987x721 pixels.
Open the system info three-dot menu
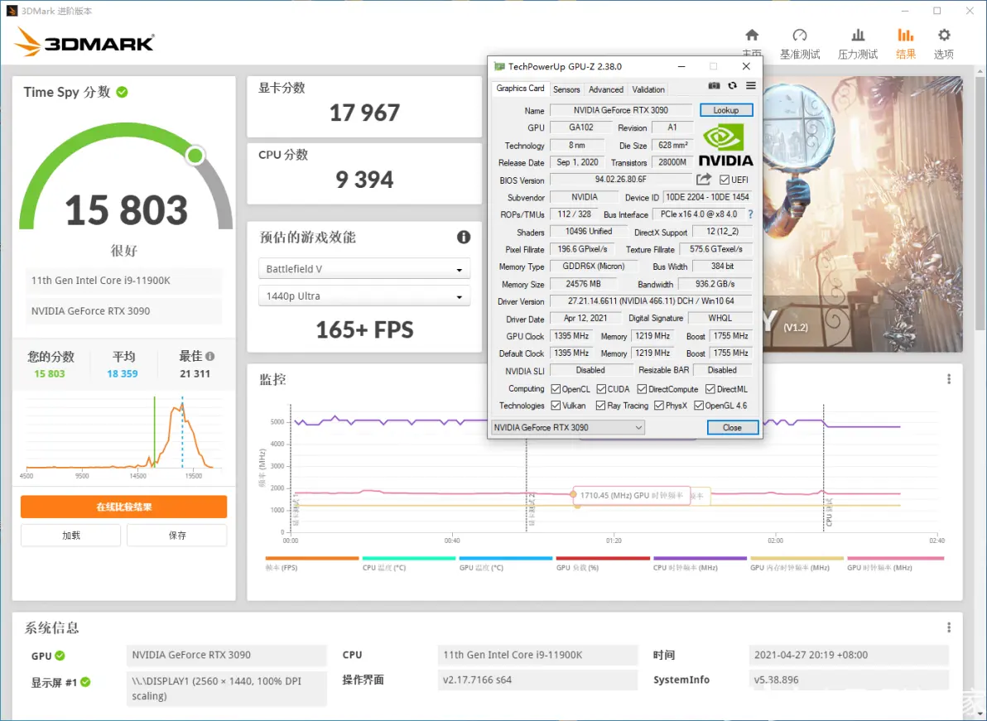point(949,628)
